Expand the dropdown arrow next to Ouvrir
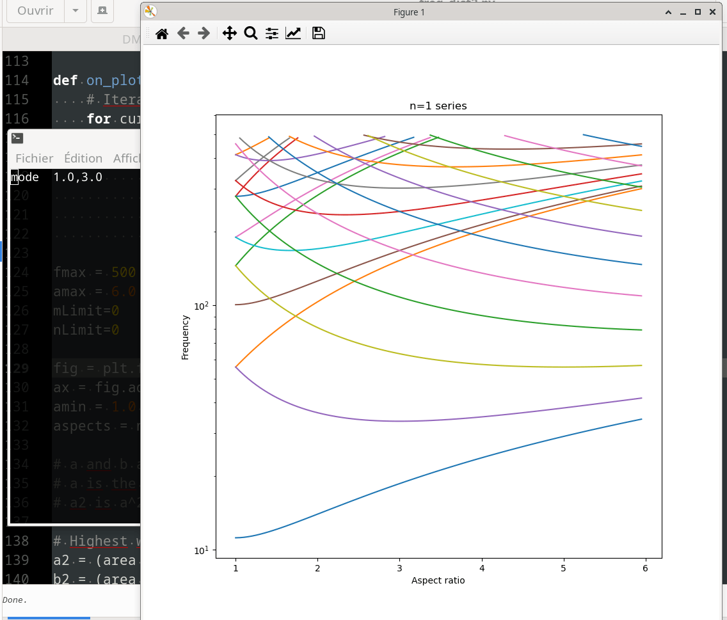Image resolution: width=727 pixels, height=620 pixels. (75, 11)
